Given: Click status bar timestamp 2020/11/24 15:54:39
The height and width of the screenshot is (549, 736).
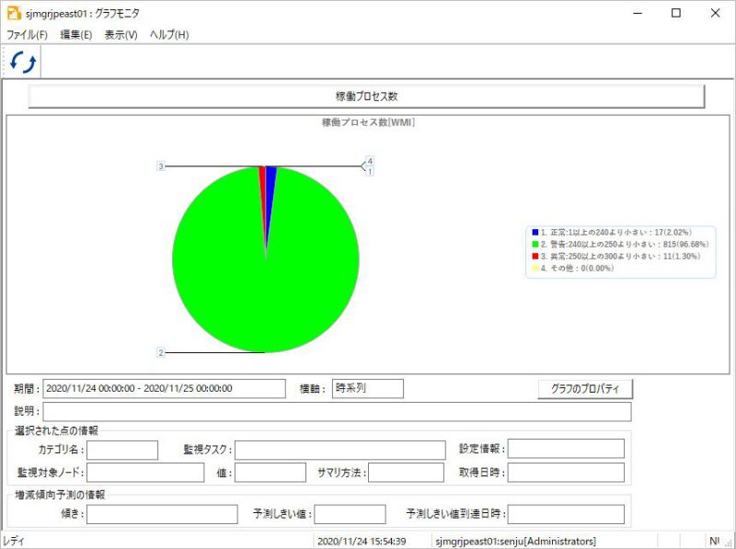Looking at the screenshot, I should [362, 541].
